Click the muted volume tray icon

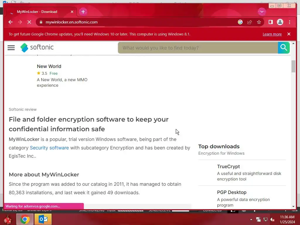(272, 219)
